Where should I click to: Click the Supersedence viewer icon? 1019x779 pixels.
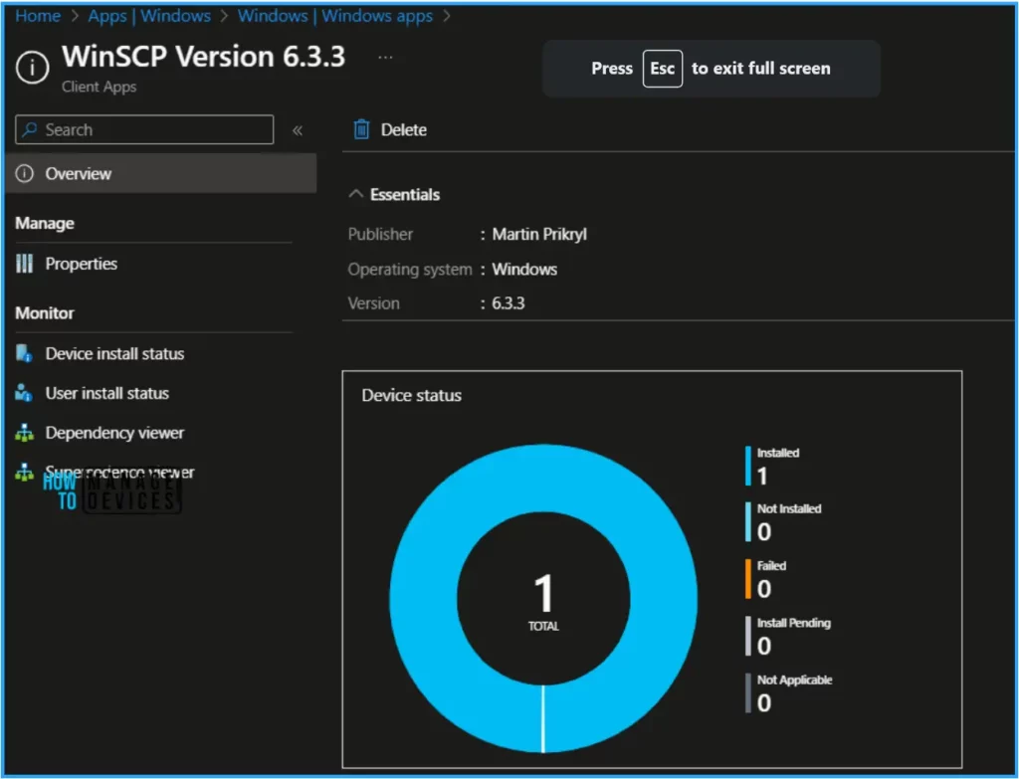[x=24, y=473]
